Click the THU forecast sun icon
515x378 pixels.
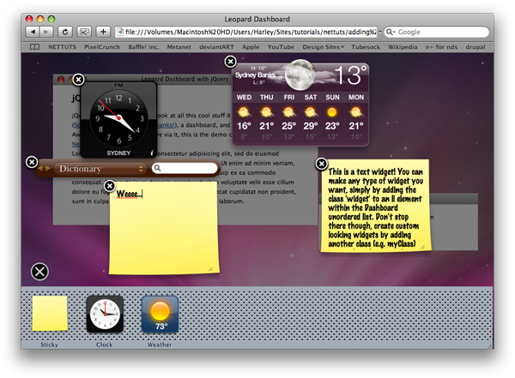tap(266, 112)
